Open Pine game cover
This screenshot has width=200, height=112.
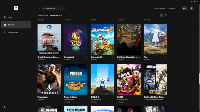pos(155,40)
